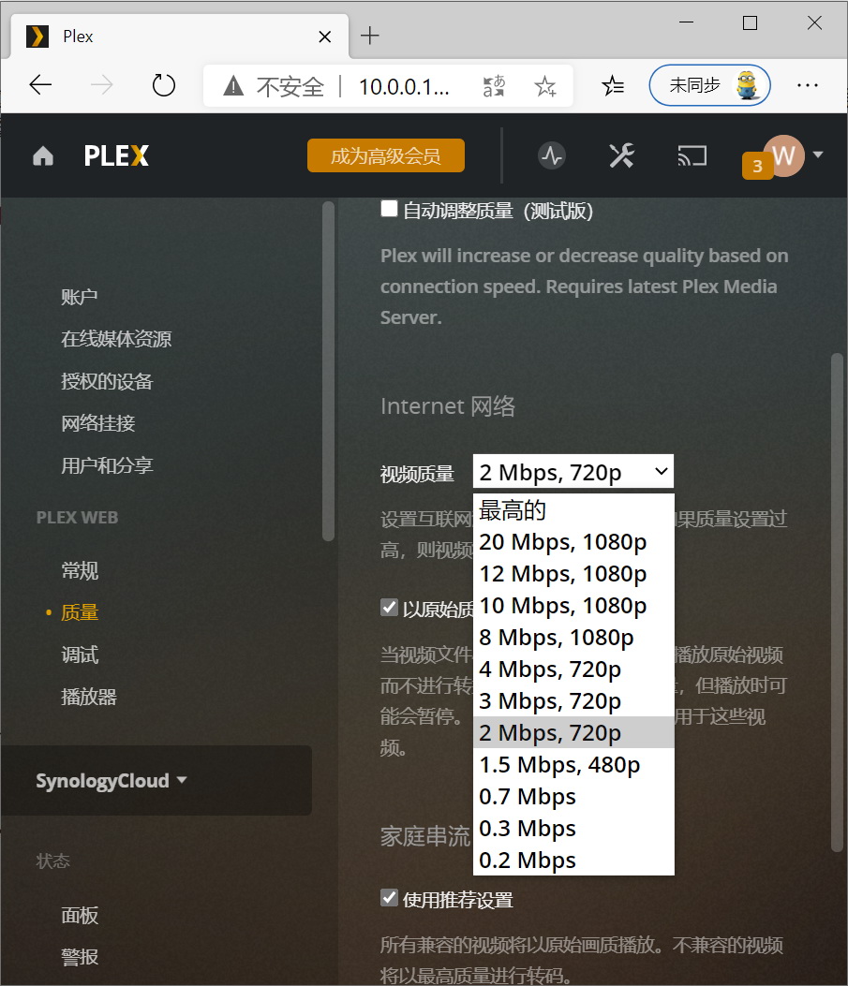Open the cast to device icon
848x986 pixels.
[x=692, y=155]
